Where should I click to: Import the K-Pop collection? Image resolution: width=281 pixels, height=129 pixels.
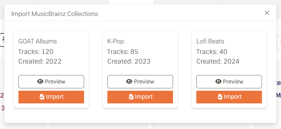click(140, 97)
